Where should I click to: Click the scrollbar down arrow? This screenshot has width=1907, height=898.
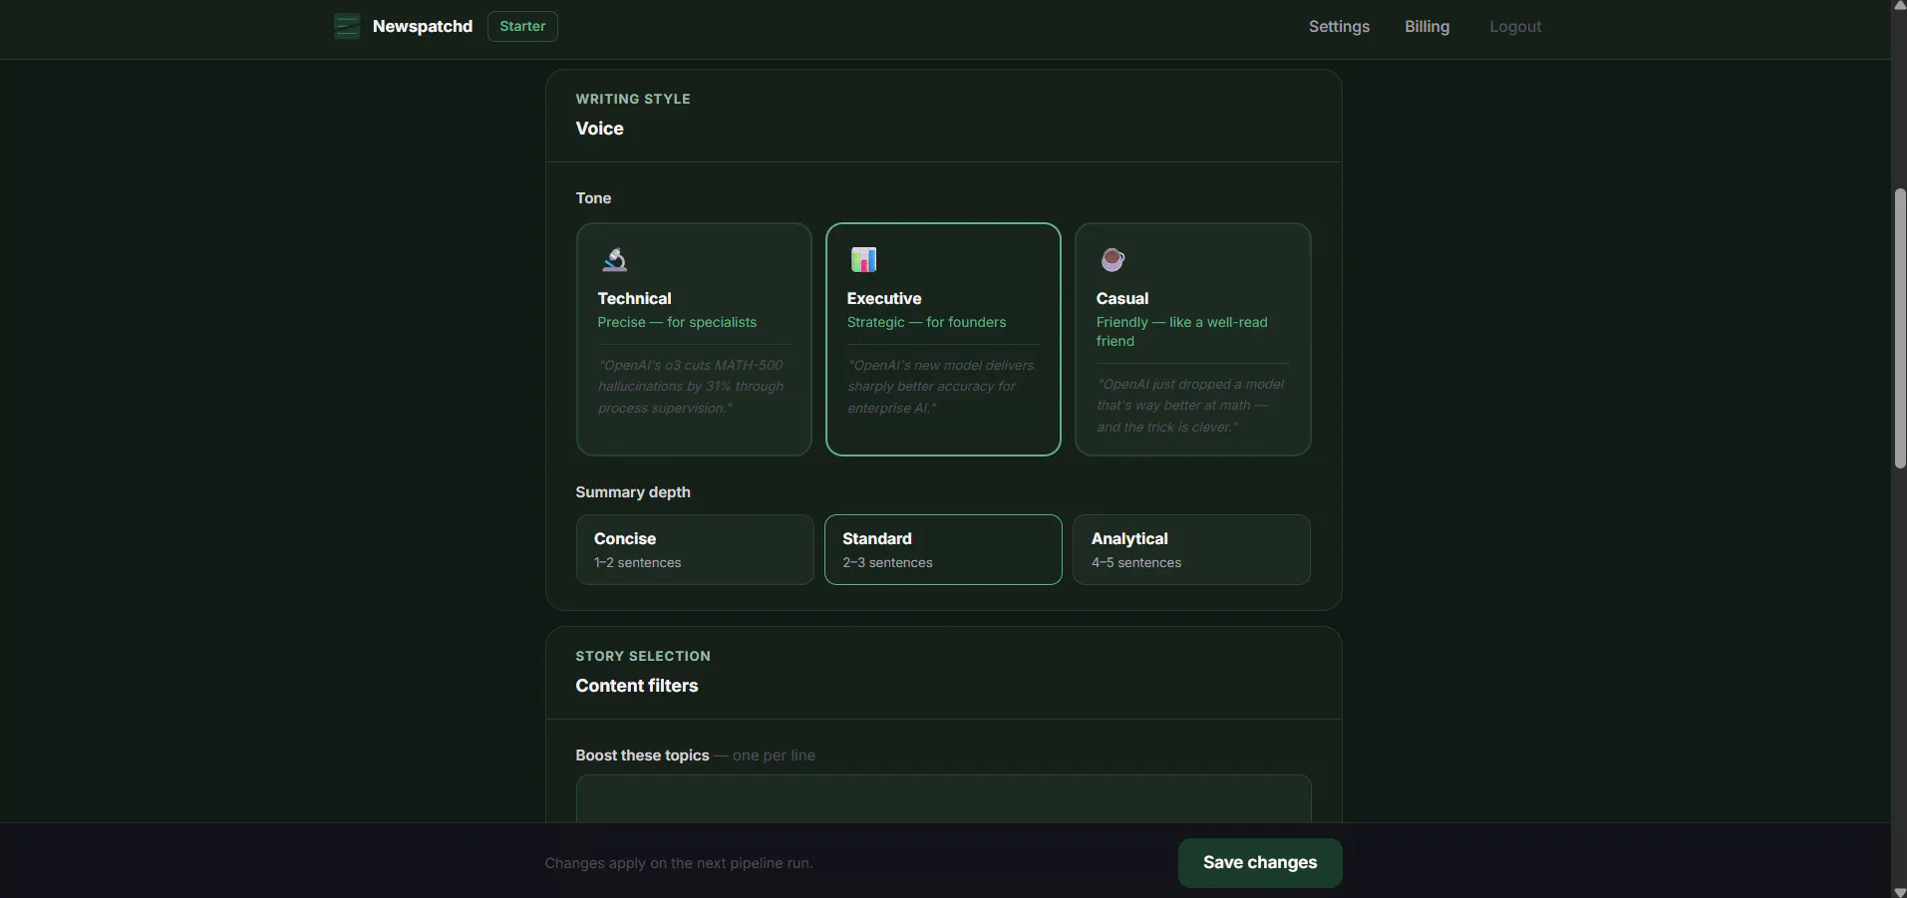(x=1900, y=891)
